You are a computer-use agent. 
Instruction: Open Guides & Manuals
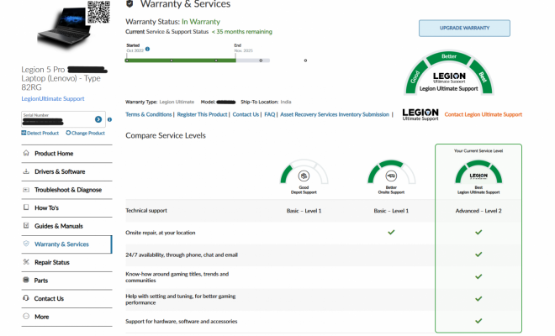[x=66, y=226]
